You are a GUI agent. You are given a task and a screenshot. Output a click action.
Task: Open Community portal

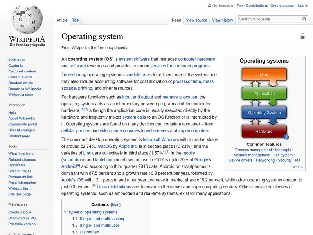[23, 124]
